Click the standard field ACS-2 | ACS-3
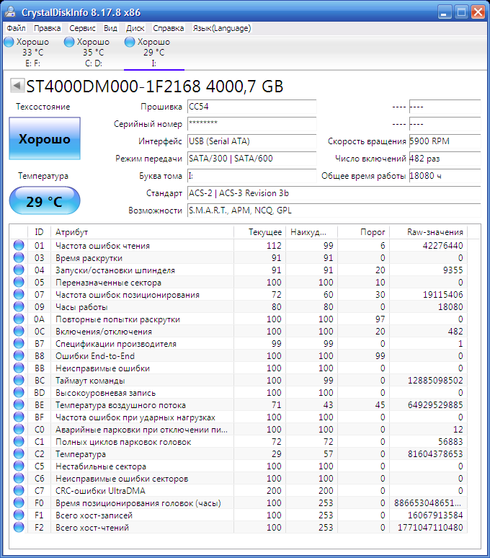This screenshot has width=490, height=558. [x=334, y=193]
